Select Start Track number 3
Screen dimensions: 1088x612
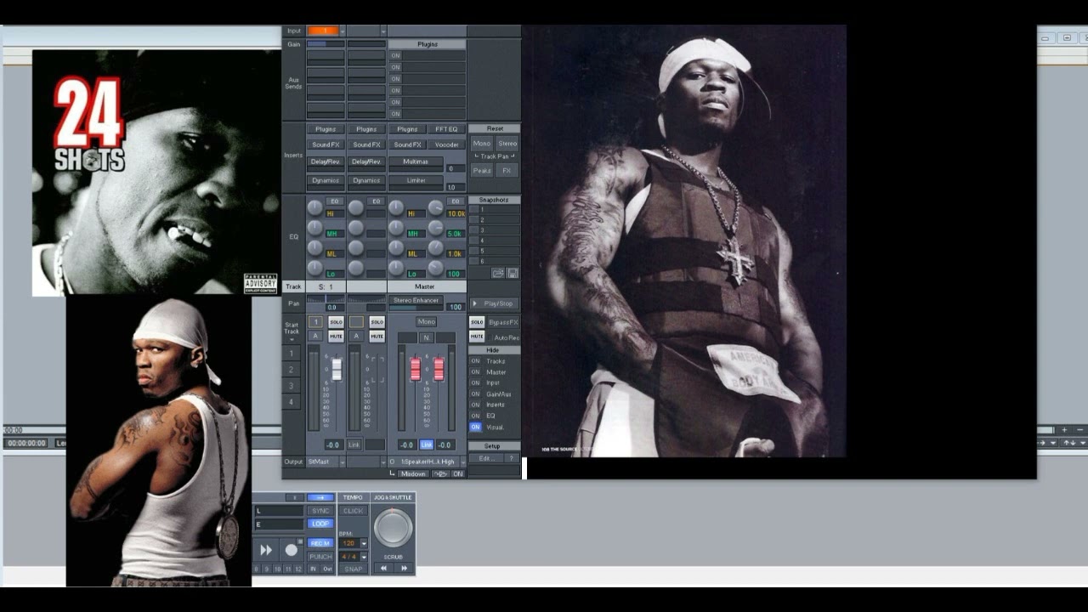click(x=291, y=386)
